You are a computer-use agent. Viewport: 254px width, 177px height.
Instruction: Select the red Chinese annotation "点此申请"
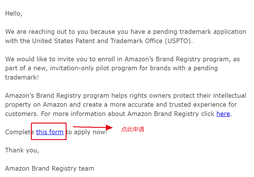click(x=133, y=129)
